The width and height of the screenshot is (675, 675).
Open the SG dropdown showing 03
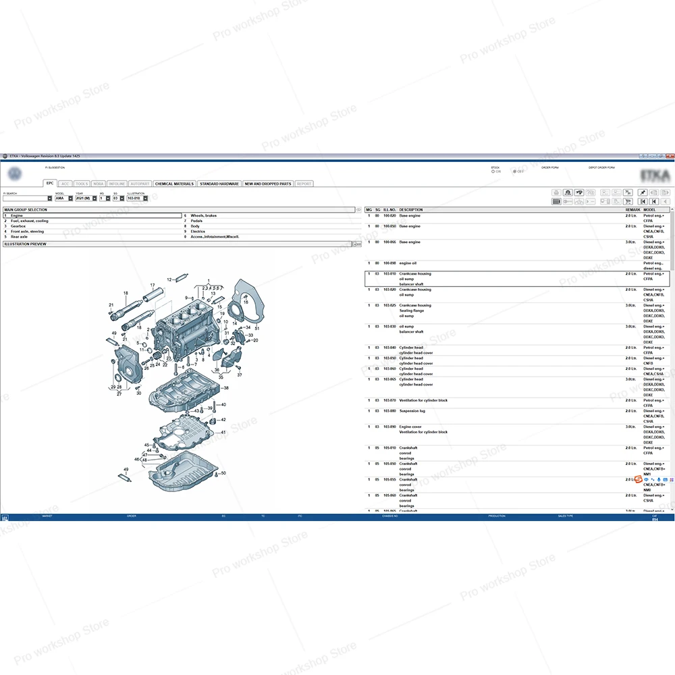coord(122,198)
